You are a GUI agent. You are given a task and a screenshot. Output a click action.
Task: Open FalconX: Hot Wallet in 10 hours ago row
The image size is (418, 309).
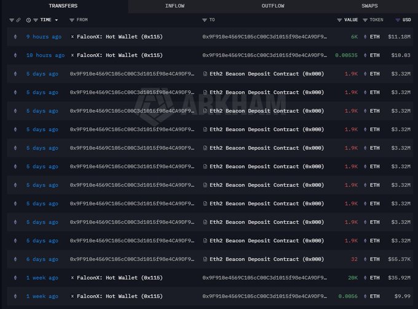click(120, 55)
